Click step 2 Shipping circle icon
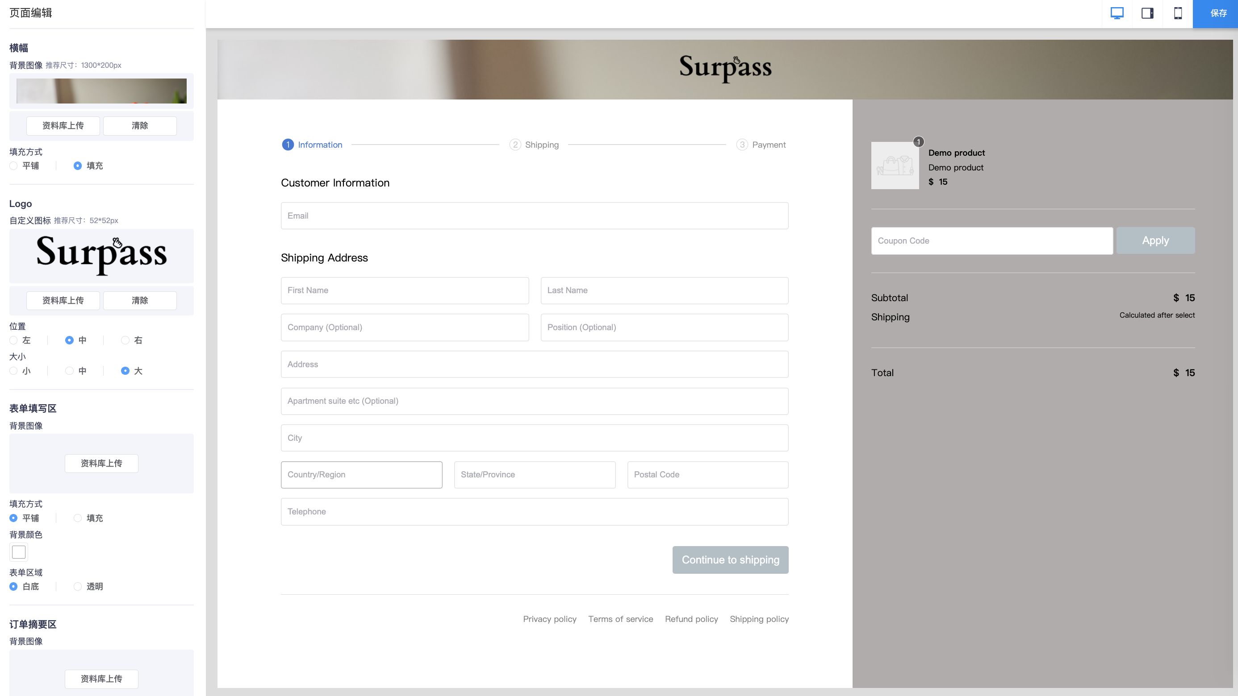 (514, 145)
